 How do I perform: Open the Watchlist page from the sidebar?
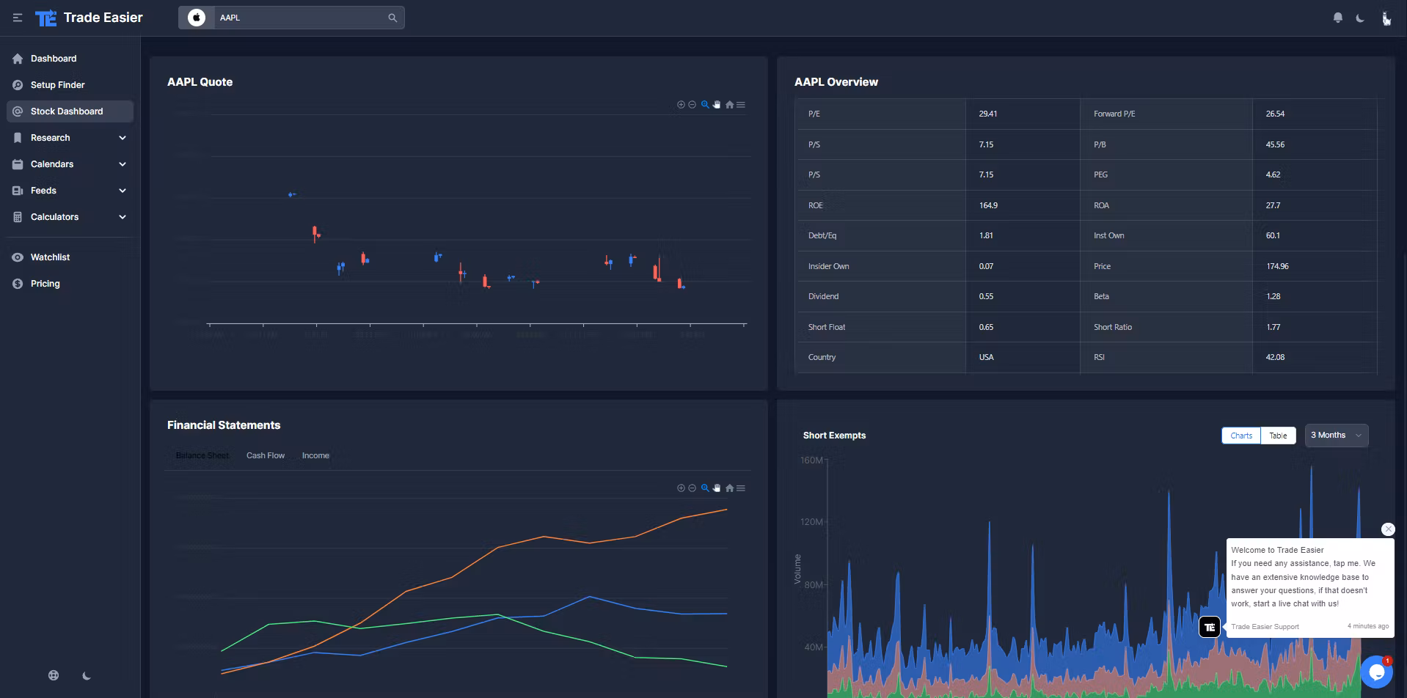pyautogui.click(x=50, y=257)
